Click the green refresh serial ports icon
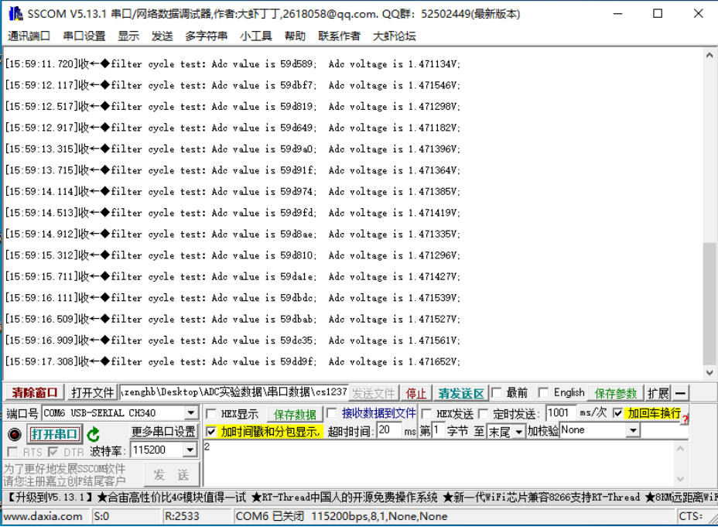Screen dimensions: 718x527 pos(94,433)
